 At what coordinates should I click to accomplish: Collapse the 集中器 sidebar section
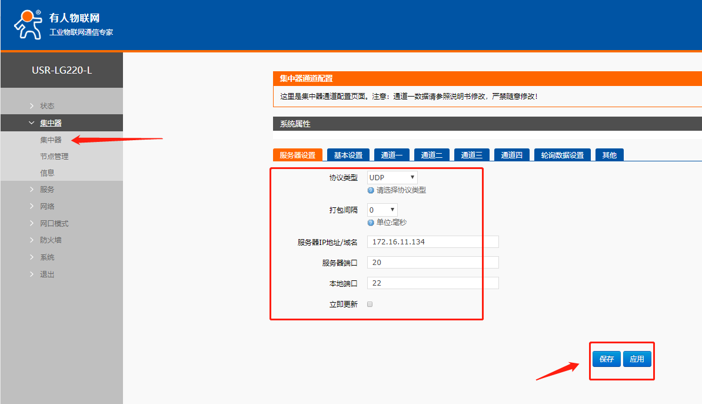51,123
